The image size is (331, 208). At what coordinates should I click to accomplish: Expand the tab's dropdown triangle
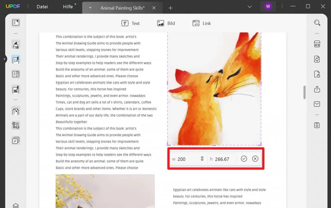(90, 8)
